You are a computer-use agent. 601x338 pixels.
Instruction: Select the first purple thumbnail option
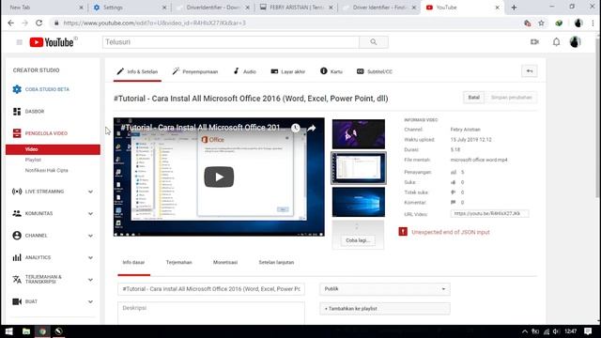[359, 134]
